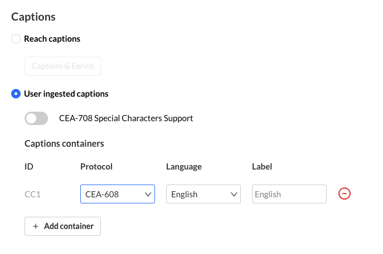
Task: Click the User ingested captions label text
Action: coord(66,94)
